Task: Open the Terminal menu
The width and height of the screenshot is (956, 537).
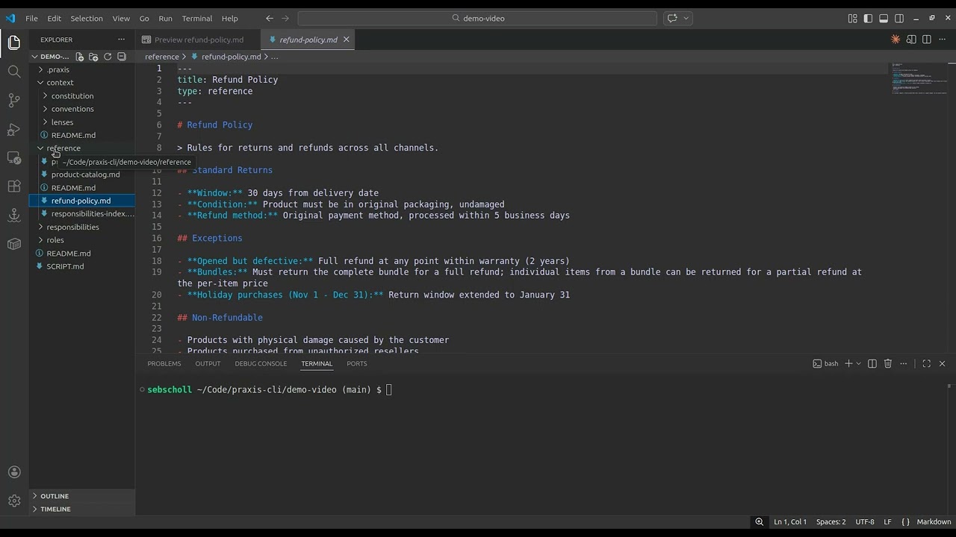Action: point(196,18)
